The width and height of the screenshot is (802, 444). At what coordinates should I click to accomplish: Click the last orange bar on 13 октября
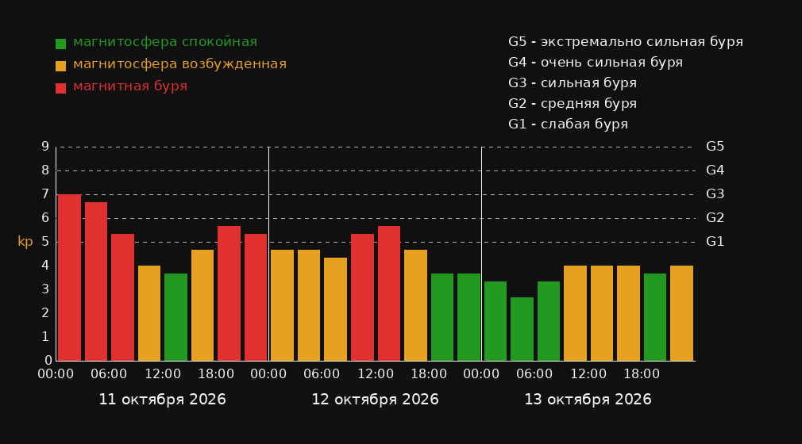click(x=681, y=313)
